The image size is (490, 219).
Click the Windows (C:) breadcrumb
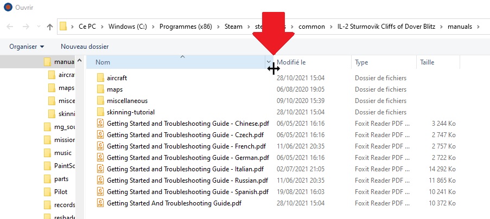click(128, 27)
